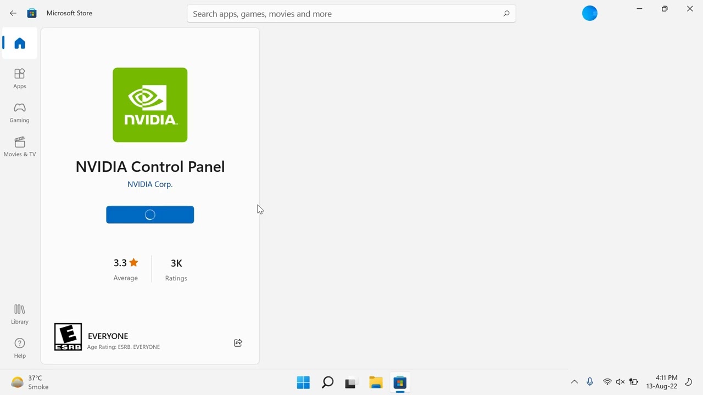Click the battery tray icon

(634, 382)
